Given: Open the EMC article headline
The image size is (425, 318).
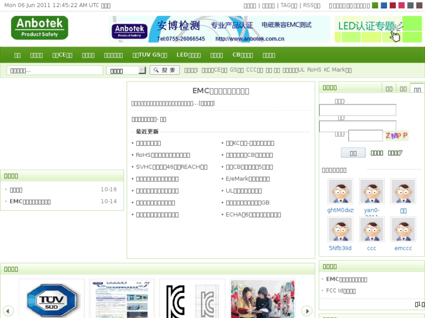Looking at the screenshot, I should (220, 91).
